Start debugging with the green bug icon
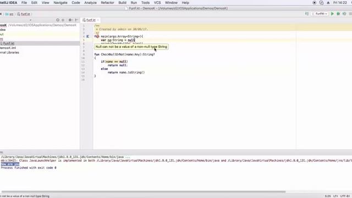The height and width of the screenshot is (198, 352). (x=338, y=14)
